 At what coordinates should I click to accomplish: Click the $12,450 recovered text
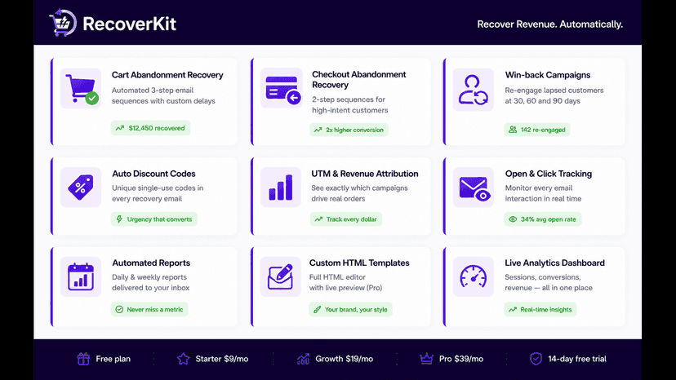point(157,128)
